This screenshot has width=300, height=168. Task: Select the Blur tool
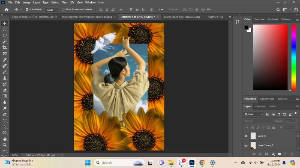click(x=5, y=102)
